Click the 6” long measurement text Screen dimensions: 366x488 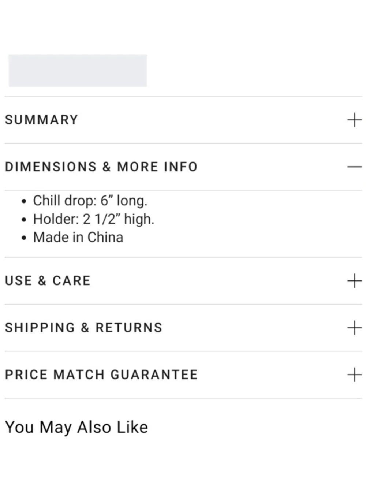(x=124, y=201)
